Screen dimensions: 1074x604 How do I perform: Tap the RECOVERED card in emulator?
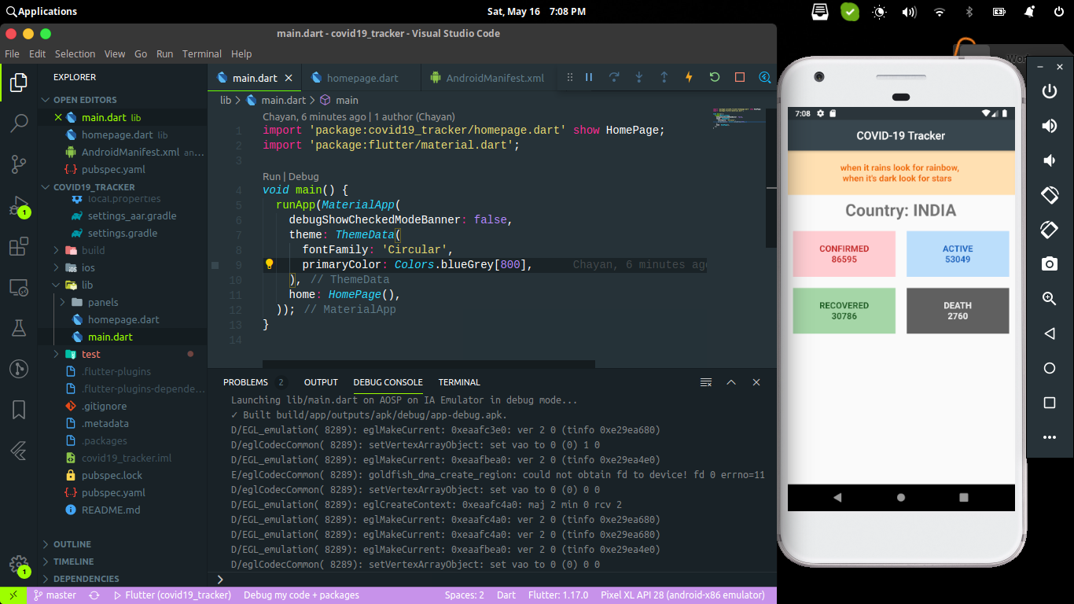(x=844, y=311)
